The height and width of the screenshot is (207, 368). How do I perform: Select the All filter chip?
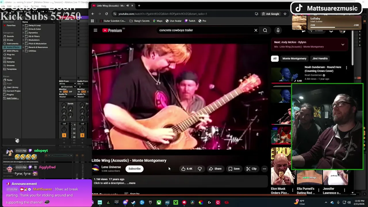(275, 58)
